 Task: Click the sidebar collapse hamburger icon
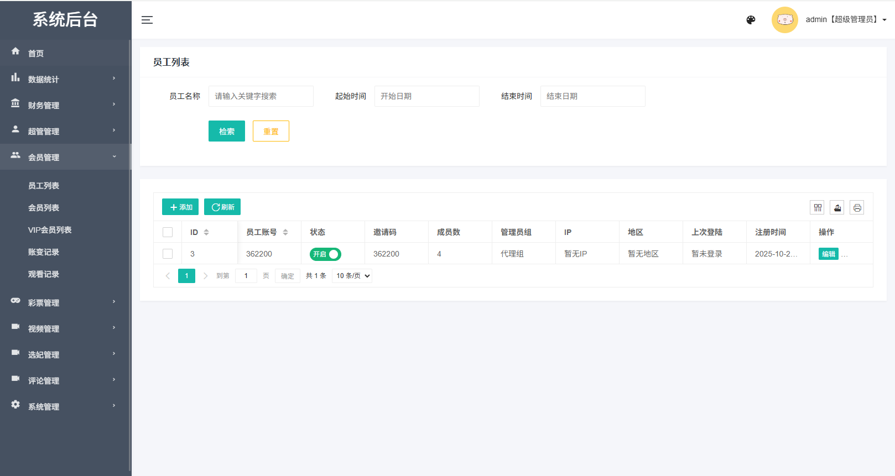[147, 20]
